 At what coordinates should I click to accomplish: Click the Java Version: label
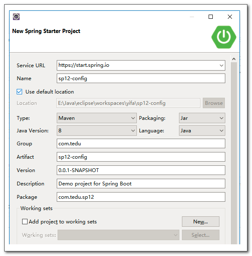click(33, 131)
